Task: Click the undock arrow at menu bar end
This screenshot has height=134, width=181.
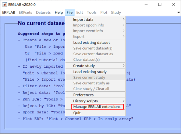Action: (178, 13)
